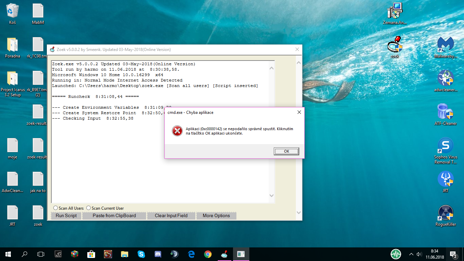Open Discord from the taskbar
Screen dimensions: 464x261
pos(158,254)
